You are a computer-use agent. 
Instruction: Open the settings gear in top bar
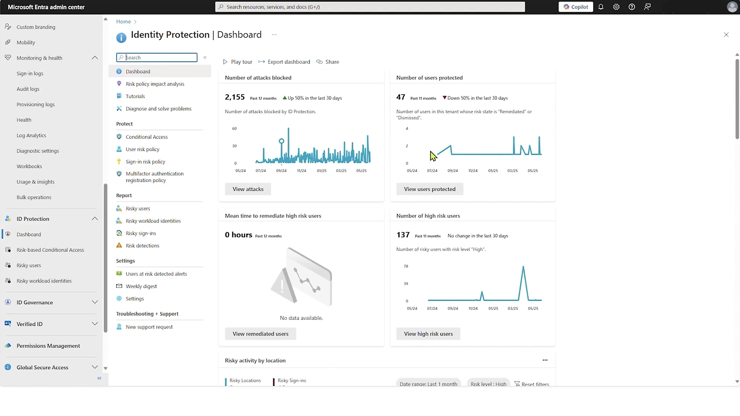pos(616,7)
